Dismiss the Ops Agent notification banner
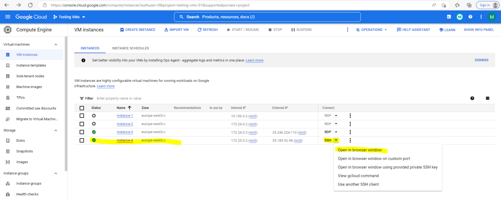 [x=481, y=60]
